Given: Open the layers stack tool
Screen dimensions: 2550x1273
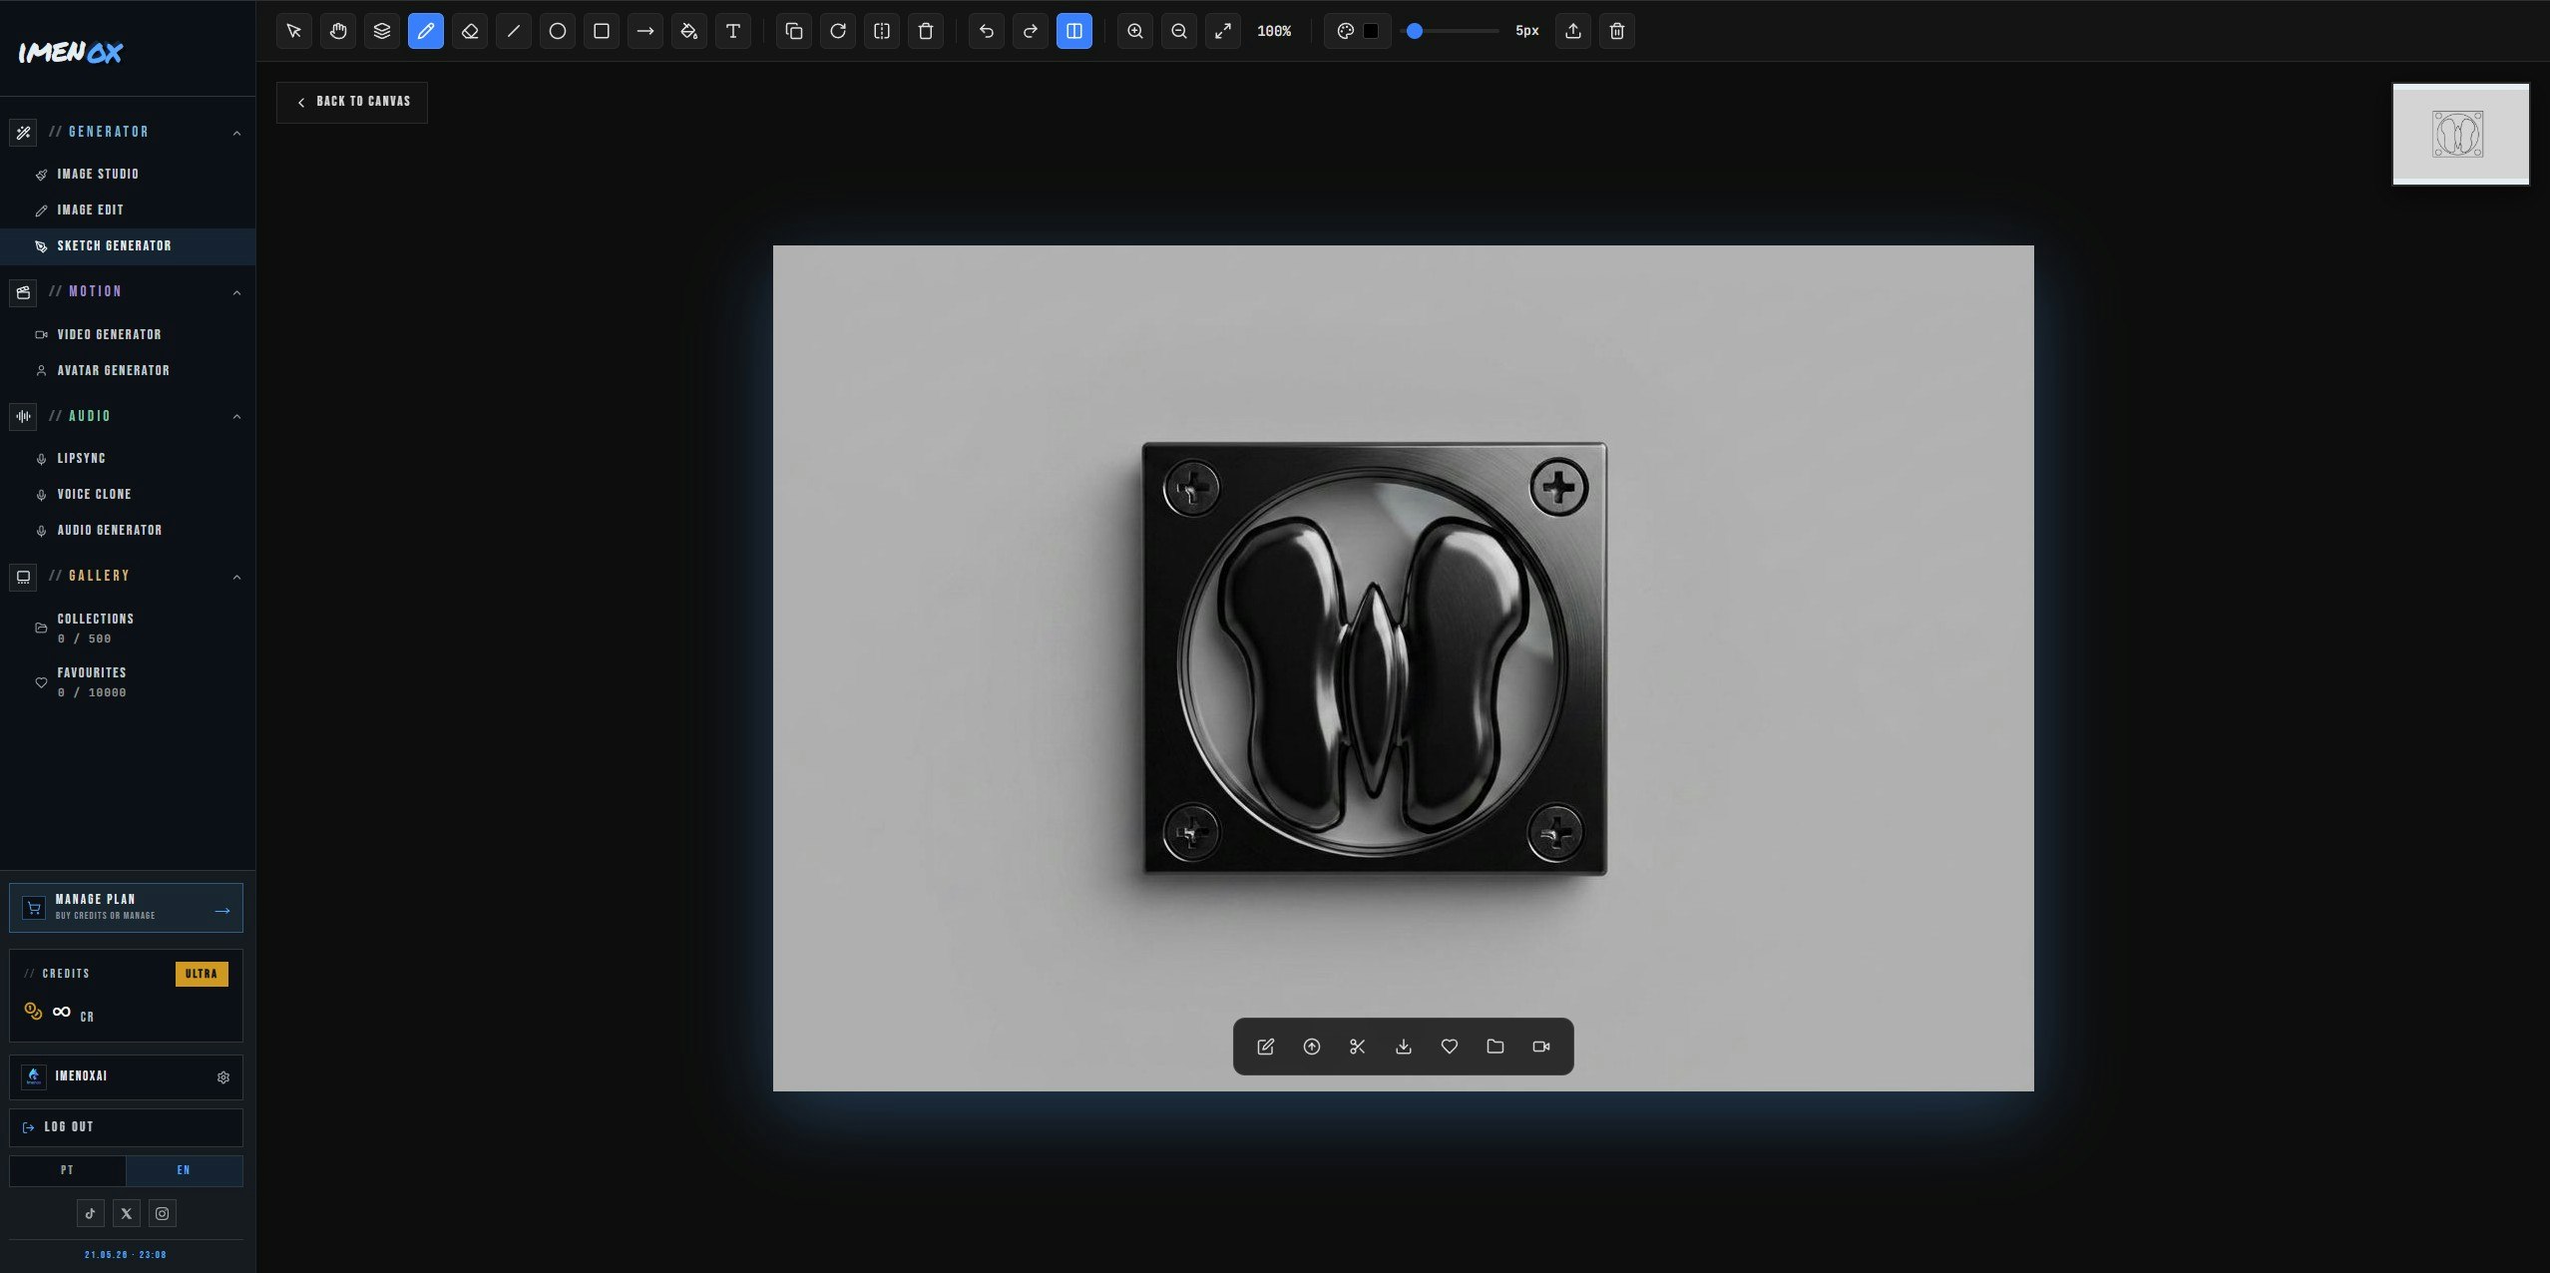Looking at the screenshot, I should [x=382, y=31].
